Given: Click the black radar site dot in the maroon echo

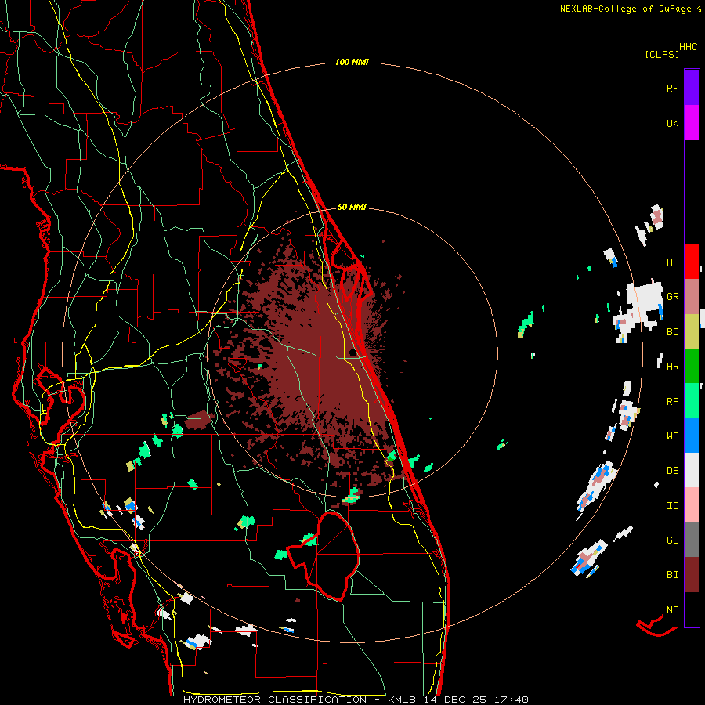Looking at the screenshot, I should pos(353,352).
